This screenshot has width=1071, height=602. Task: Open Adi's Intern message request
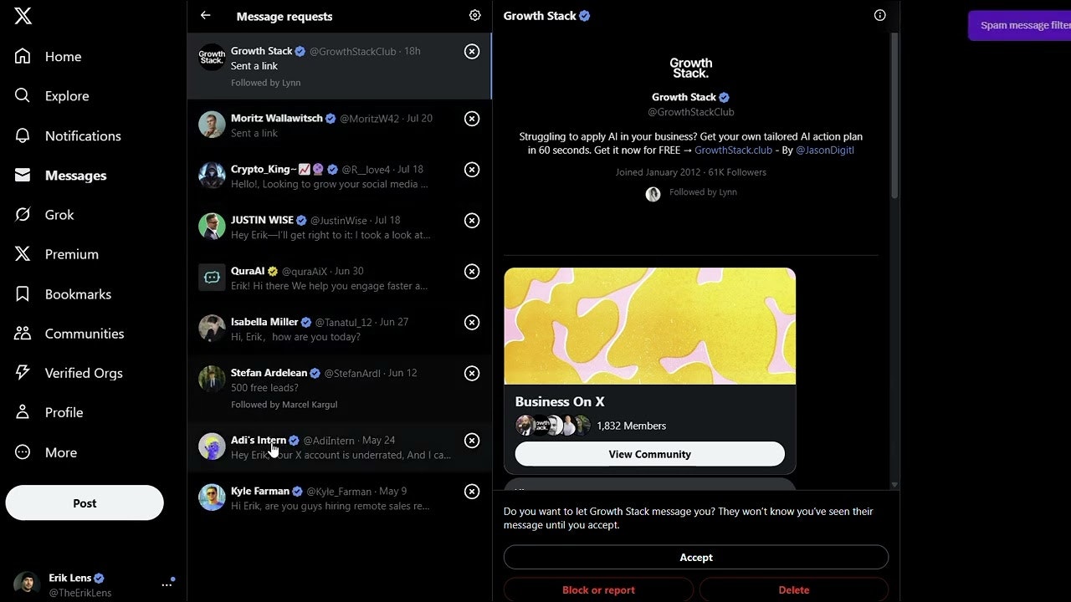pos(339,447)
